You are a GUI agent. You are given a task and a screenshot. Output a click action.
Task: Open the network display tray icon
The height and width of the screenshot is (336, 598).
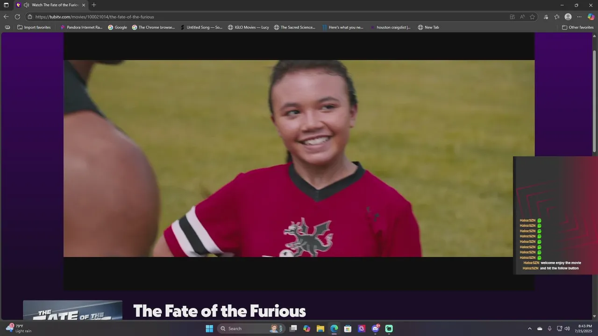559,329
